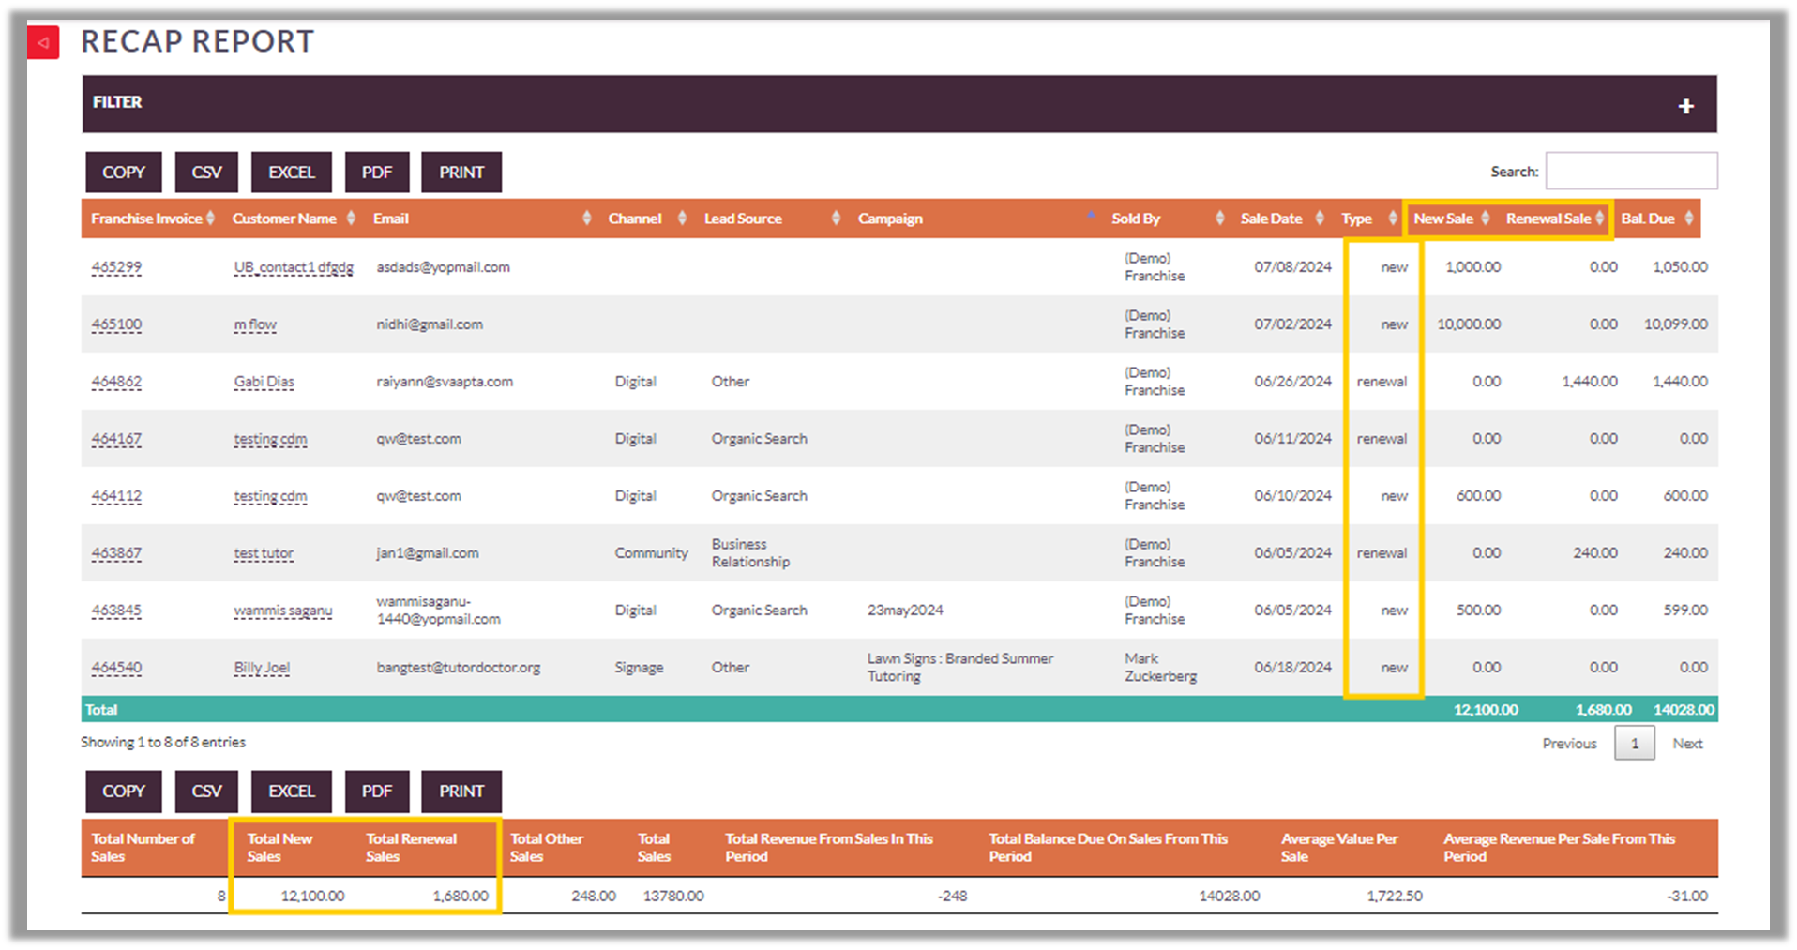
Task: Export top table as CSV
Action: (x=206, y=173)
